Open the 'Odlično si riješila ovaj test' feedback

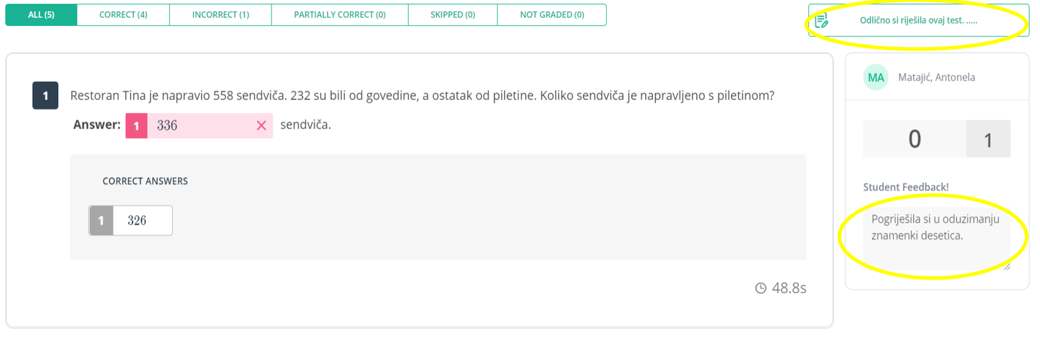tap(918, 21)
